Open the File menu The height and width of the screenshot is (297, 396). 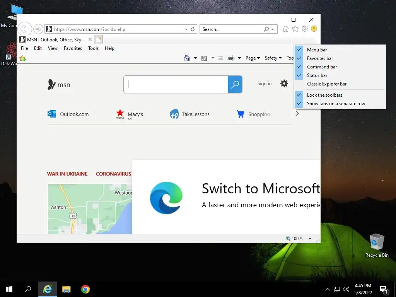24,48
